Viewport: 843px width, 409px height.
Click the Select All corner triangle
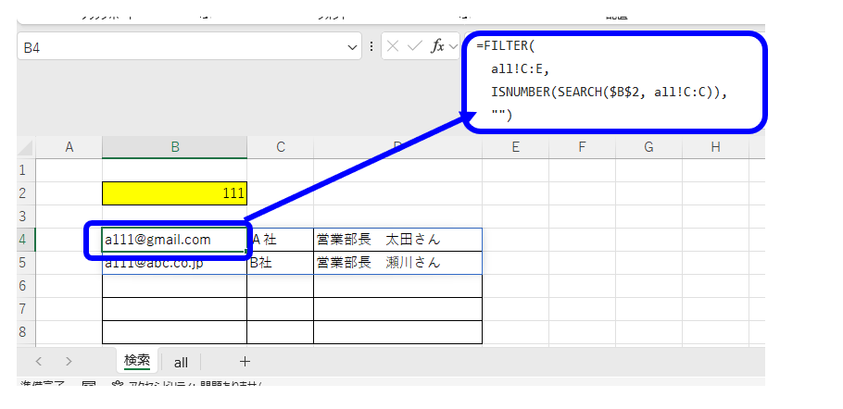[26, 147]
